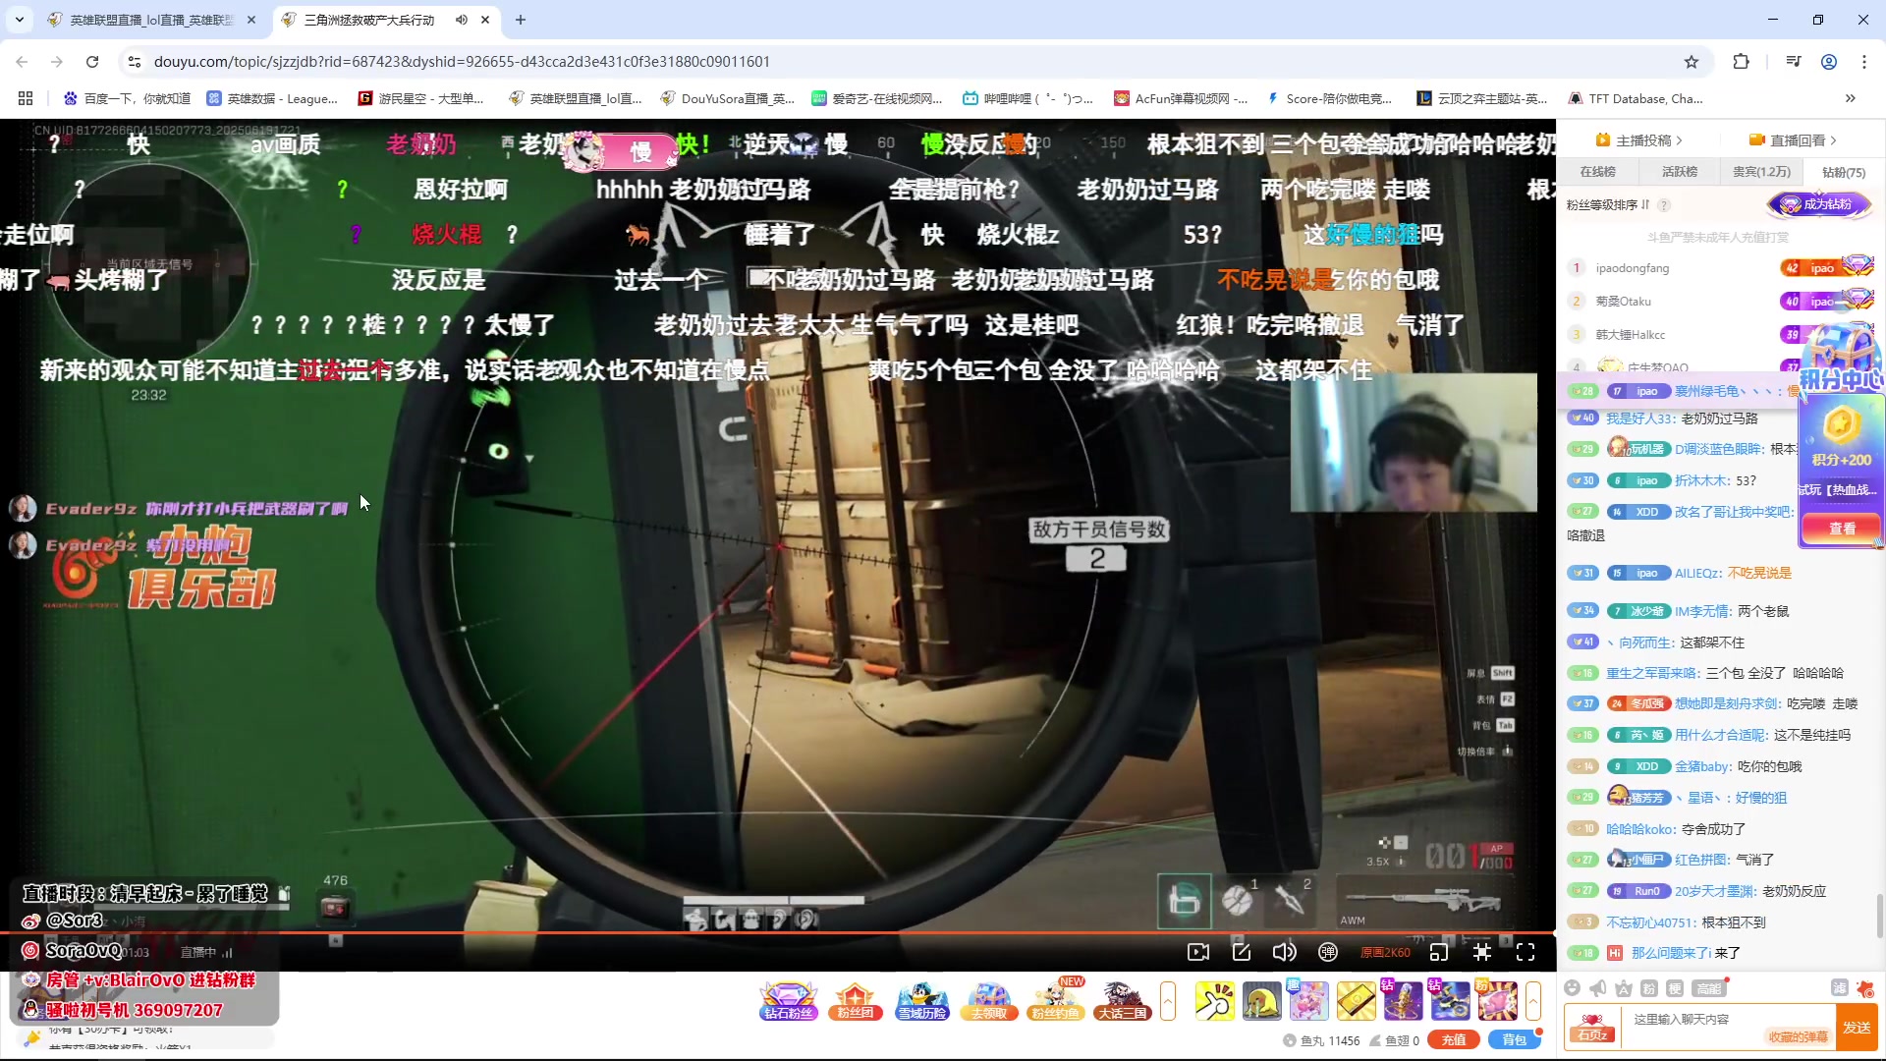The height and width of the screenshot is (1061, 1886).
Task: Click the chat input field
Action: tap(1729, 1020)
